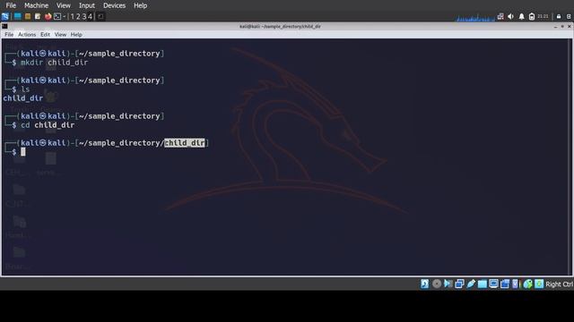Click the 'ls' command text

point(25,89)
